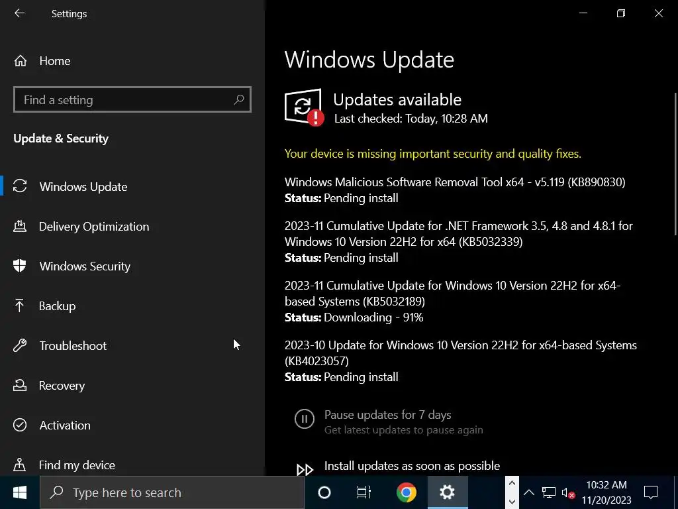678x509 pixels.
Task: Click the Activation checkmark circle icon
Action: tap(20, 425)
